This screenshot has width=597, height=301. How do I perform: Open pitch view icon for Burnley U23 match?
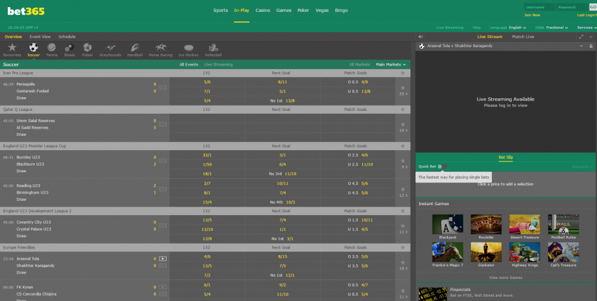pyautogui.click(x=163, y=161)
